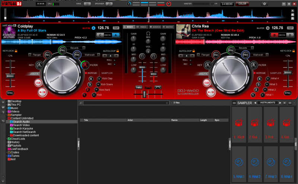Screen dimensions: 298x184
Task: Click left deck headphone cue button in mixer
Action: tap(142, 56)
